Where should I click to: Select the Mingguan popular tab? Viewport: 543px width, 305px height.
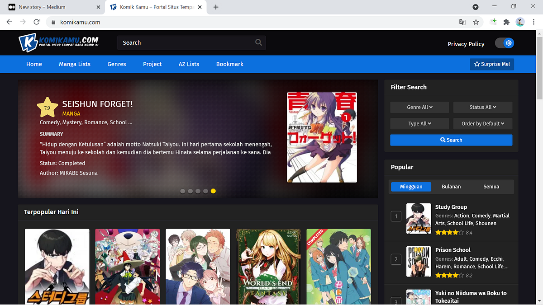(411, 187)
